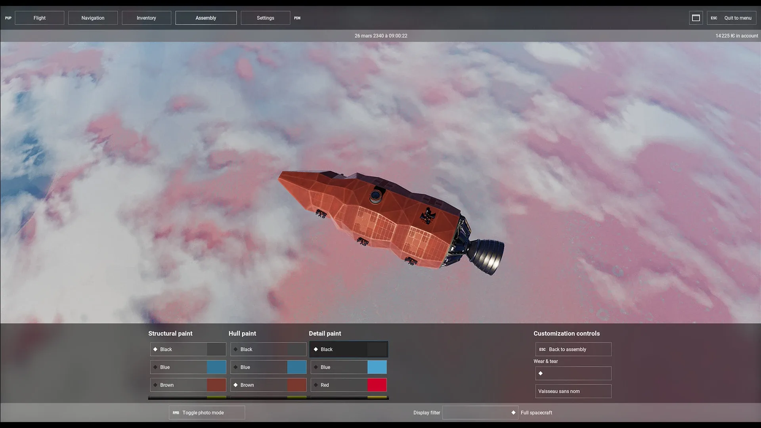761x428 pixels.
Task: Click the Vaisseau sans nom name field
Action: click(573, 391)
